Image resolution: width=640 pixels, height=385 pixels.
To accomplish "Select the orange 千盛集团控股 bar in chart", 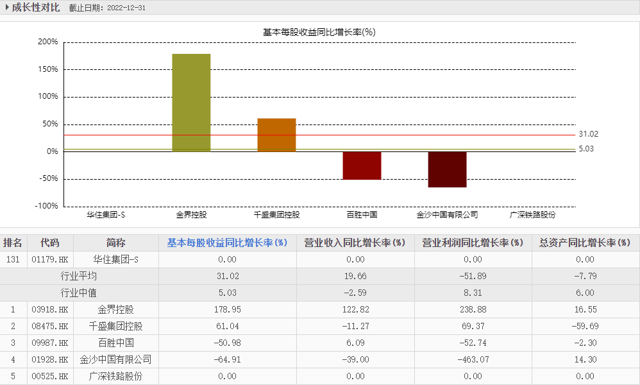I will (276, 135).
